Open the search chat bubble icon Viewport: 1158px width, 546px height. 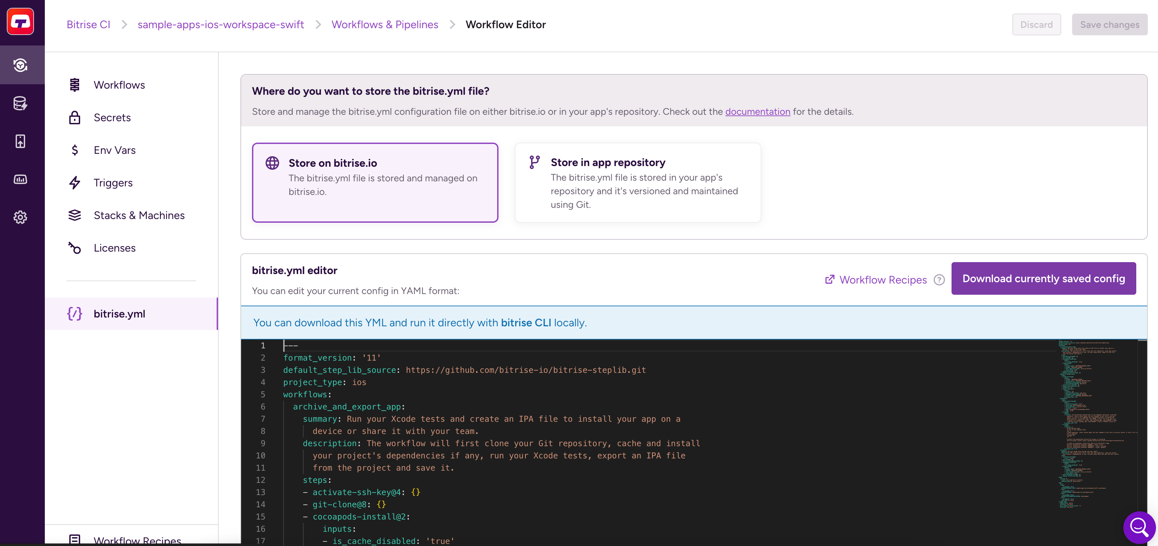[x=1140, y=527]
